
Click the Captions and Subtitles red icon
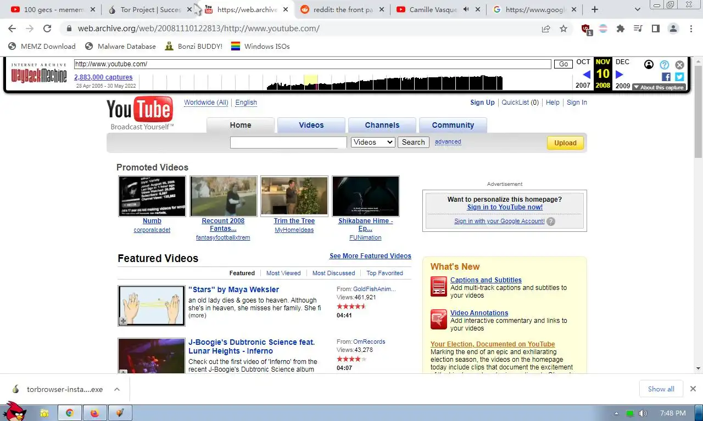pos(439,287)
